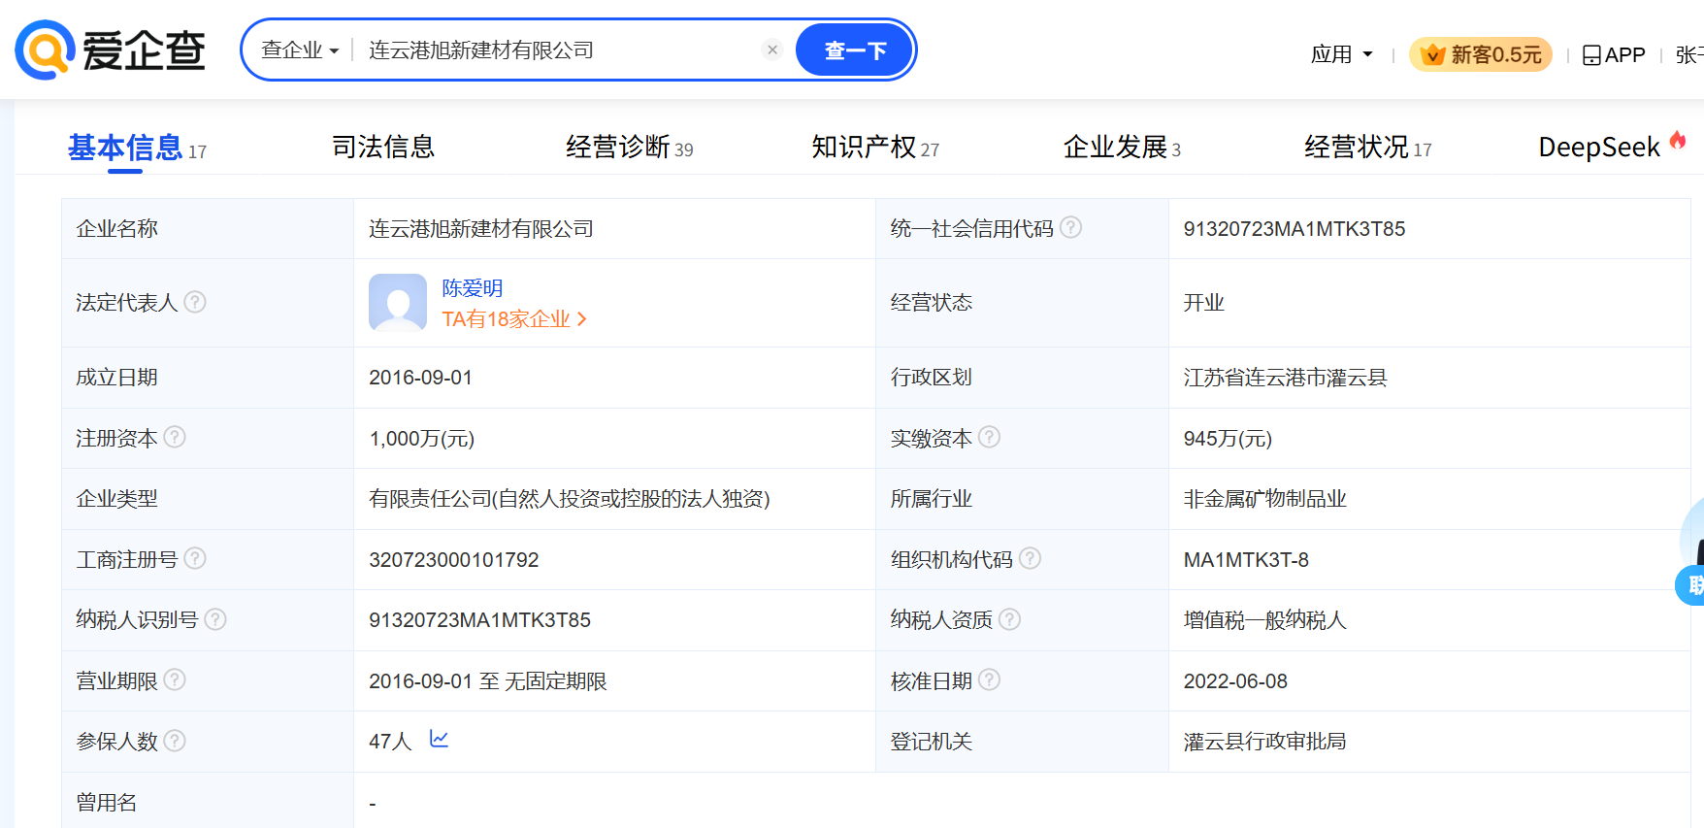View the 参保人数 trend chart icon
Image resolution: width=1704 pixels, height=828 pixels.
click(439, 739)
